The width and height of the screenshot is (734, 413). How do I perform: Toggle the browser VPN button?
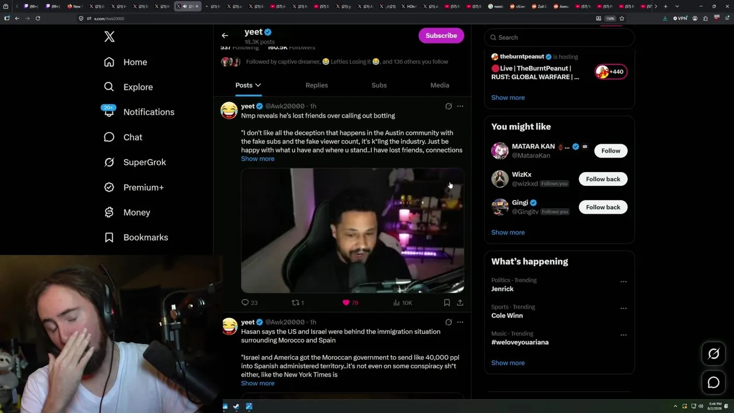point(680,18)
